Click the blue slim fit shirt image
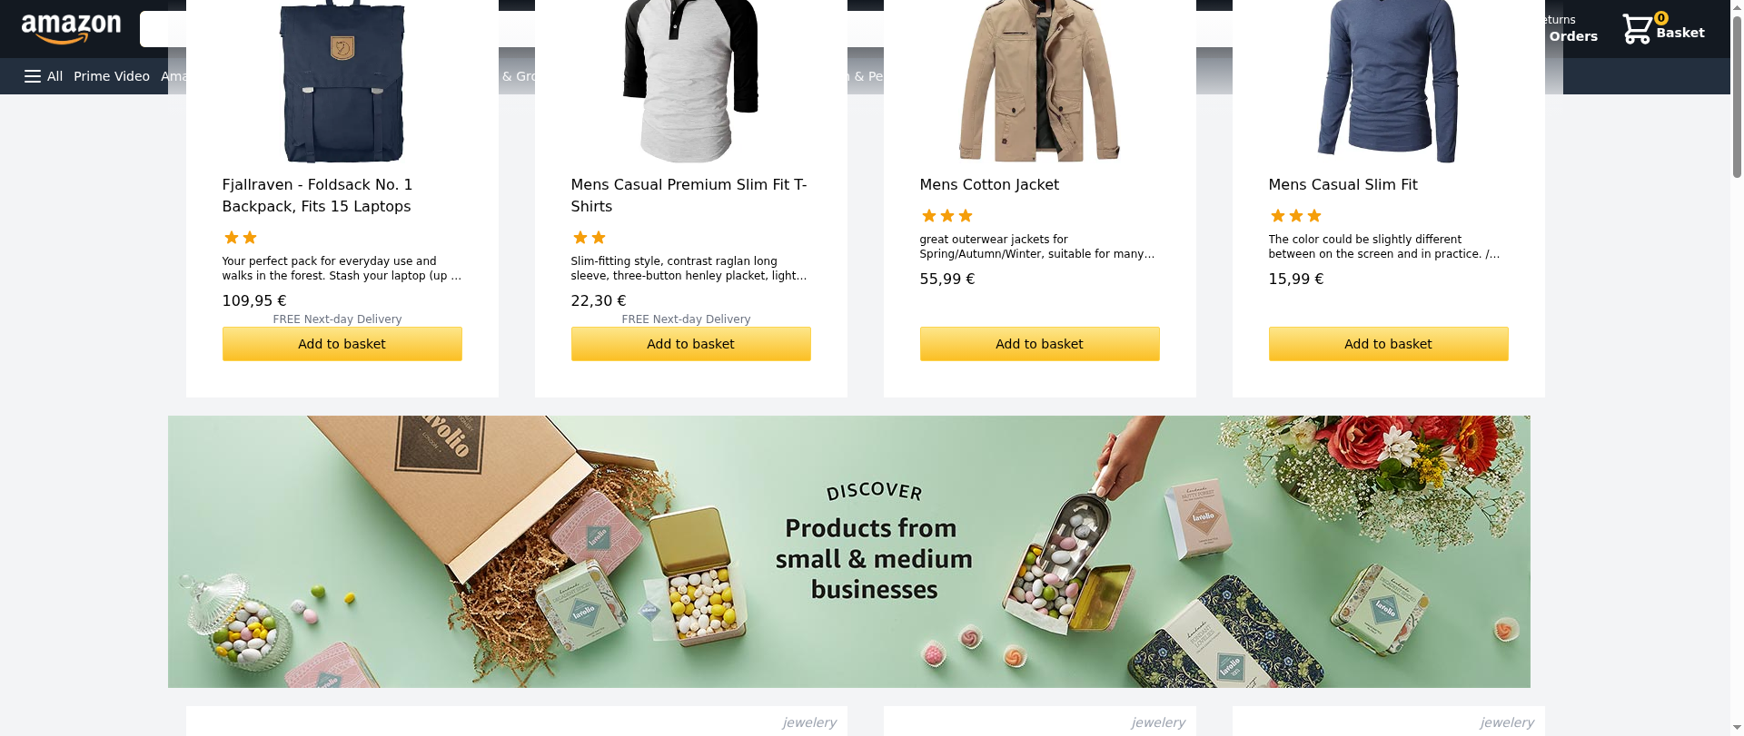The width and height of the screenshot is (1744, 736). 1388,82
